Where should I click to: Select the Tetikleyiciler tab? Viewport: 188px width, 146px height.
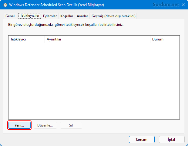[30, 16]
